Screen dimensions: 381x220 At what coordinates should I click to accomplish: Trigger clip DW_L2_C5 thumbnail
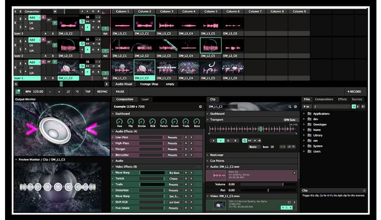(211, 45)
